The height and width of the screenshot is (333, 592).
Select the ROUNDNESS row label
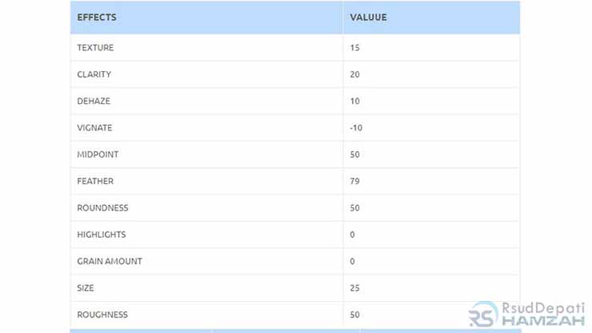(x=102, y=208)
